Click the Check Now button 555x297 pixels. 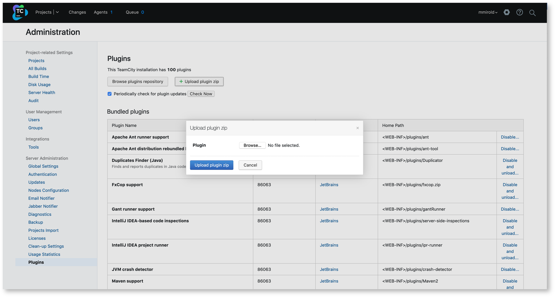coord(201,94)
